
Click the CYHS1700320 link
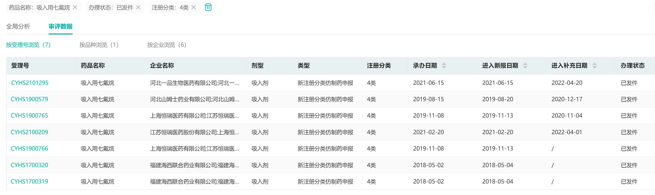[29, 165]
